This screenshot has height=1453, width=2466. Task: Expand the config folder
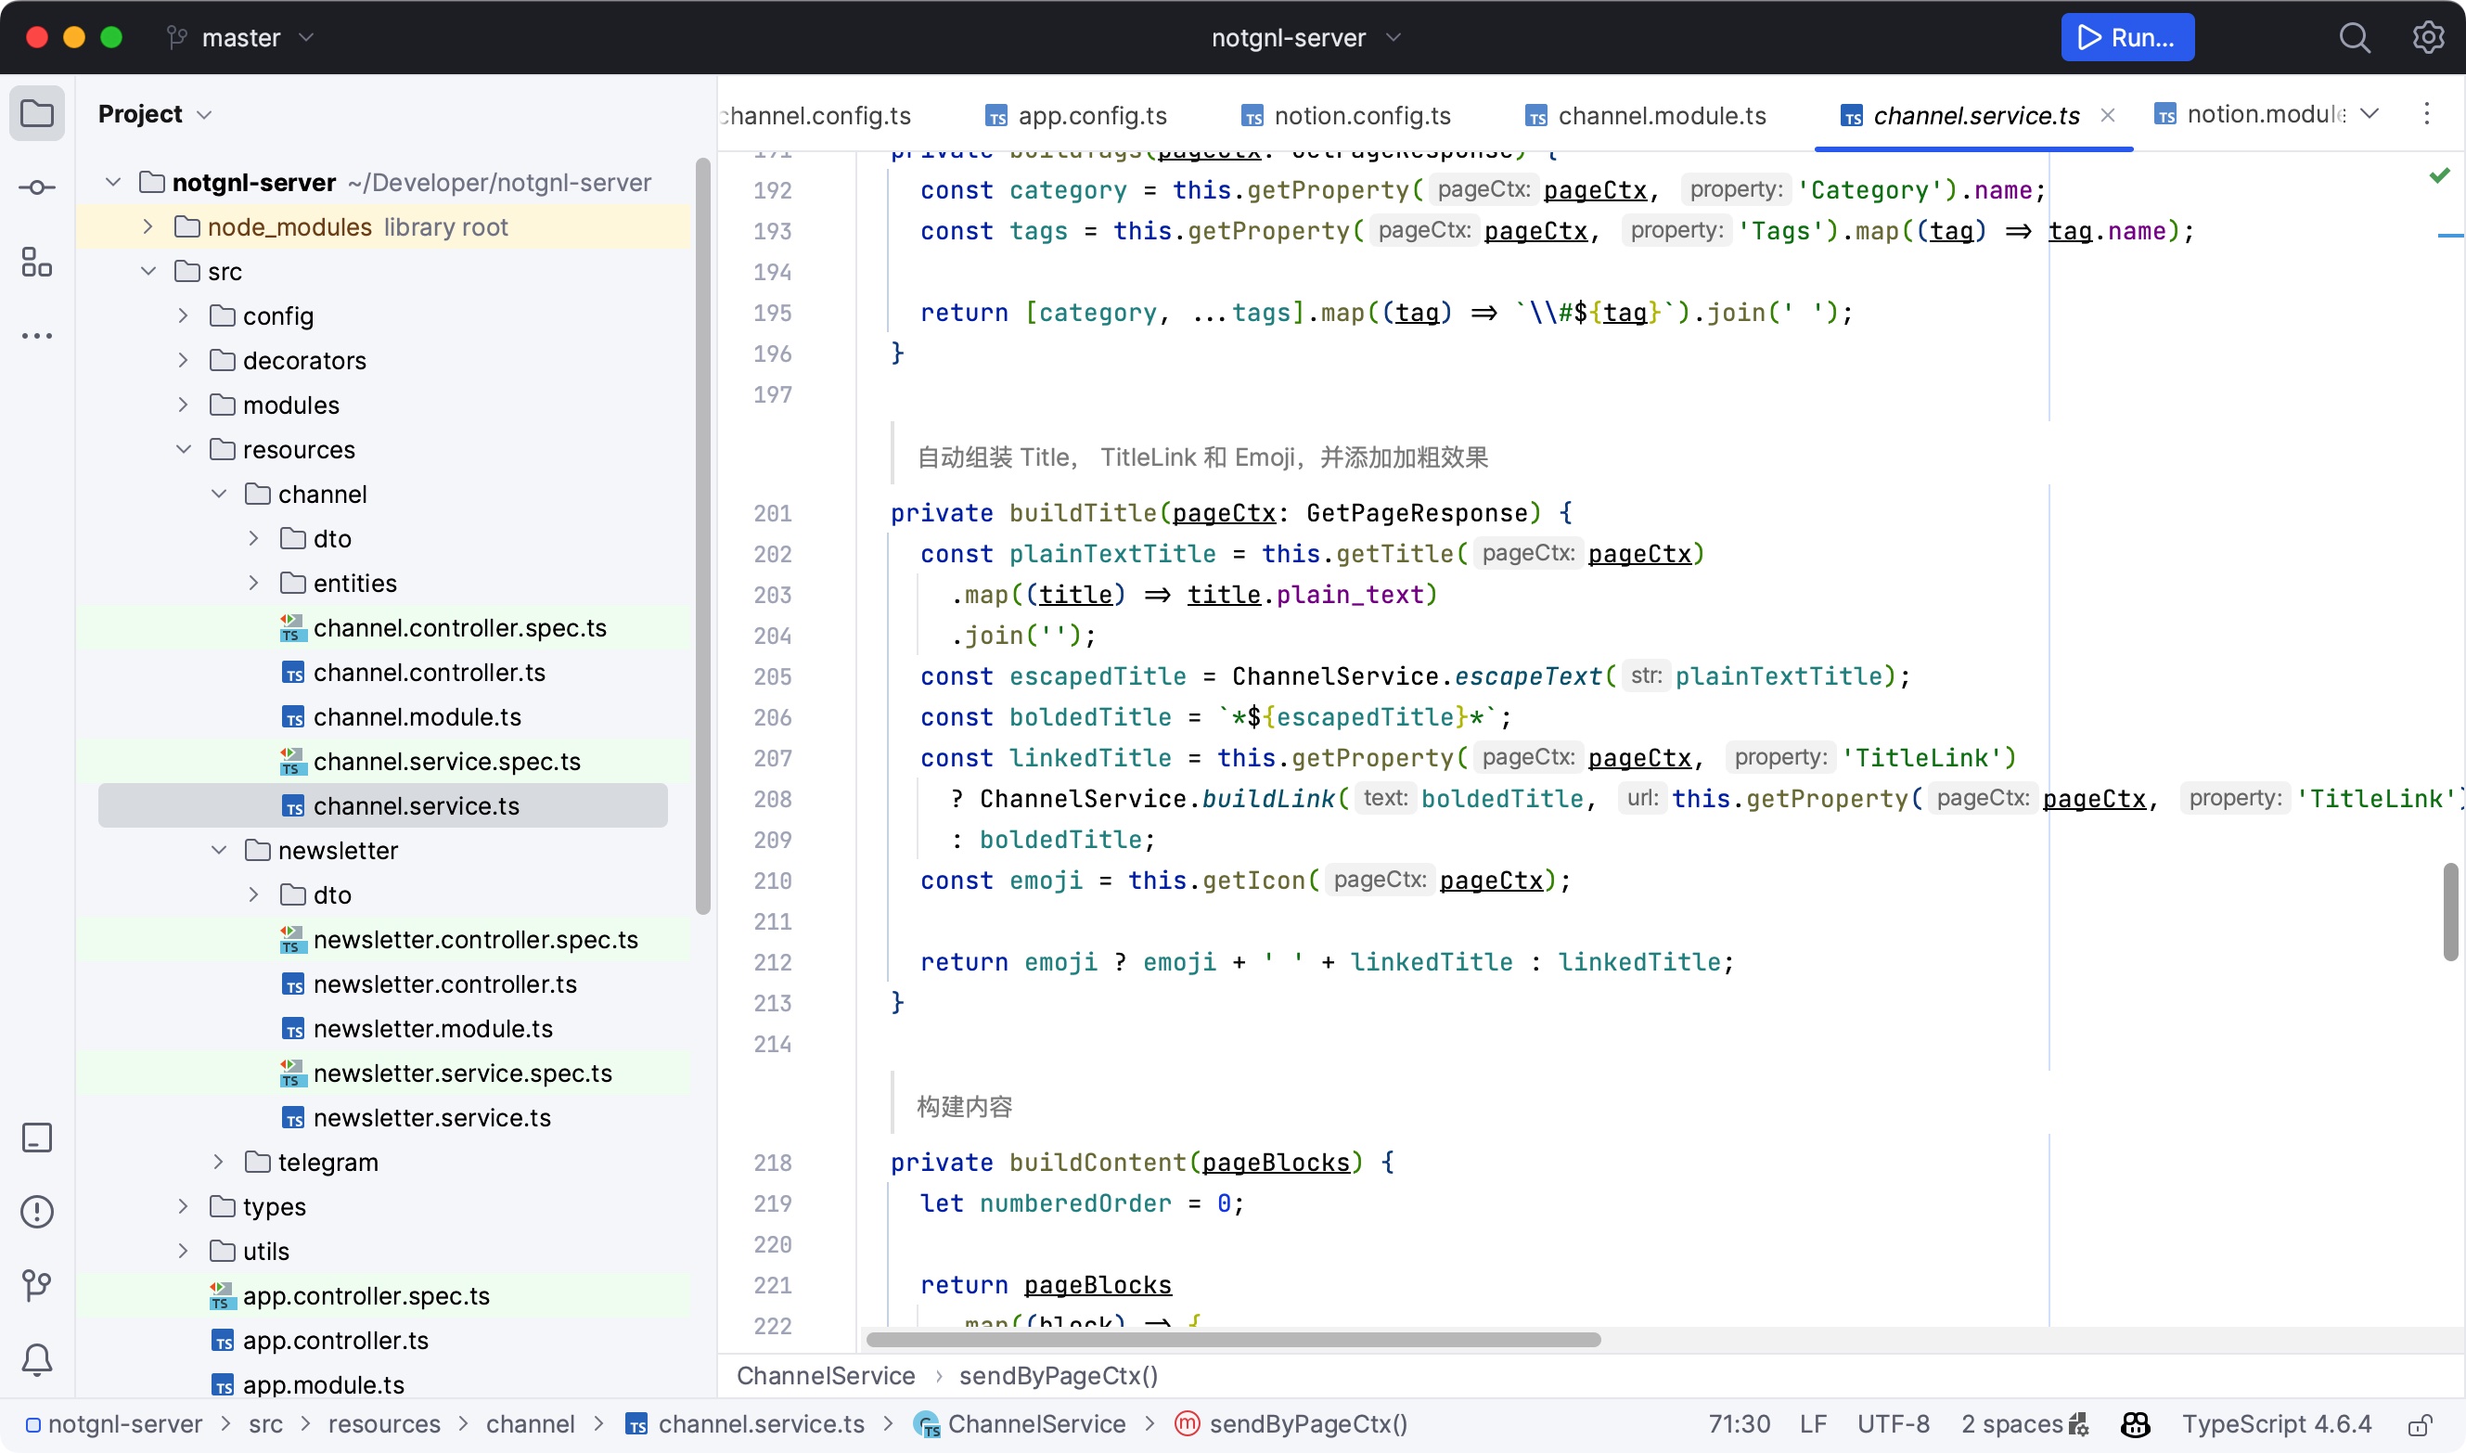click(184, 316)
